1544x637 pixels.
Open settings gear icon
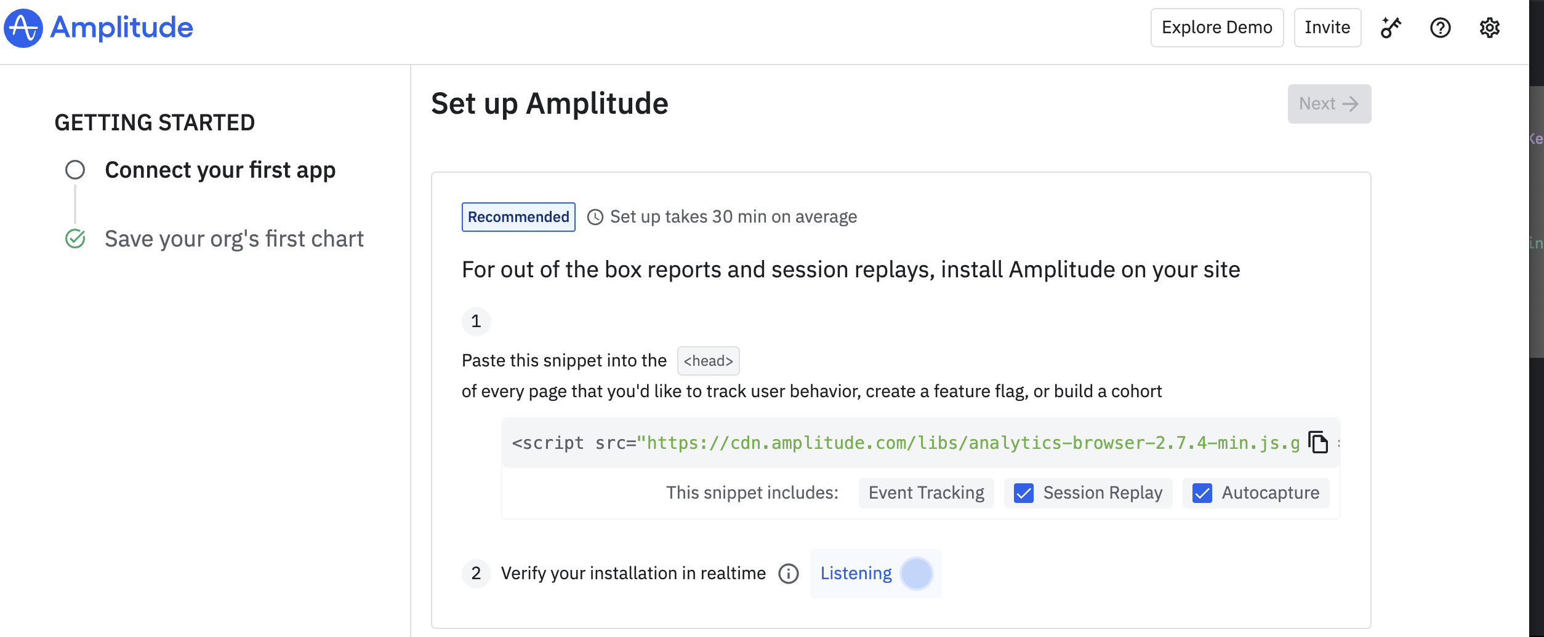(x=1489, y=28)
